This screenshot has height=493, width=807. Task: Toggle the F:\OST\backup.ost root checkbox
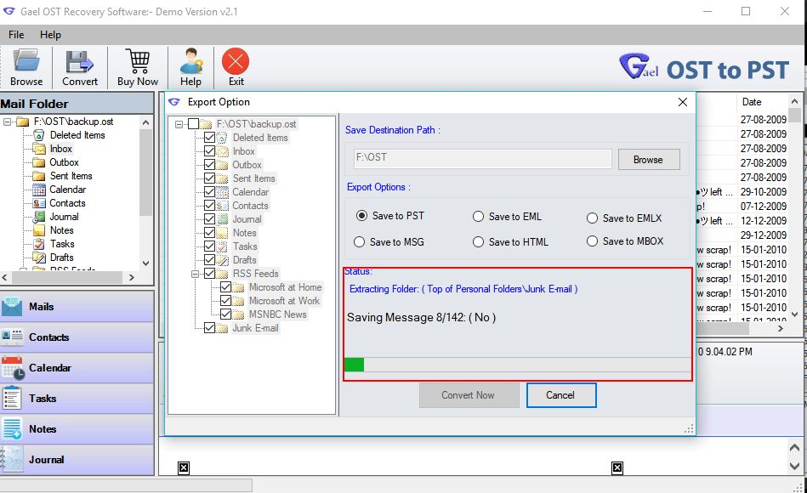pos(194,124)
